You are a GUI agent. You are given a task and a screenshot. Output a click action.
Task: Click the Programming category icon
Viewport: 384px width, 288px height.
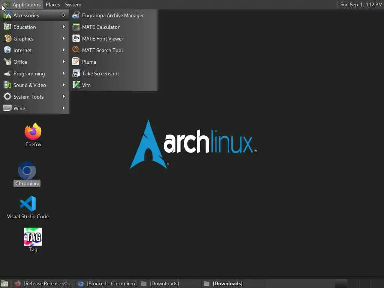(7, 73)
